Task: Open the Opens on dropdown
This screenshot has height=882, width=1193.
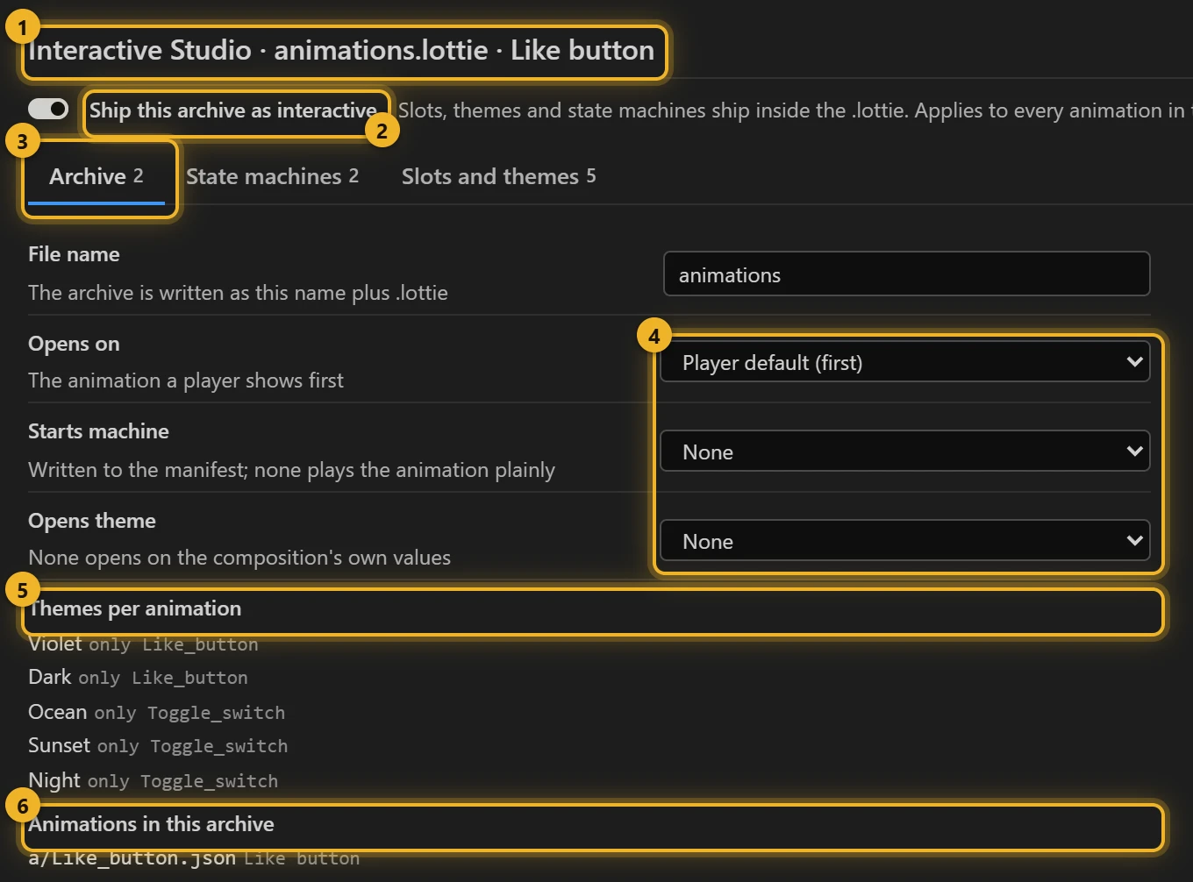Action: pyautogui.click(x=906, y=362)
